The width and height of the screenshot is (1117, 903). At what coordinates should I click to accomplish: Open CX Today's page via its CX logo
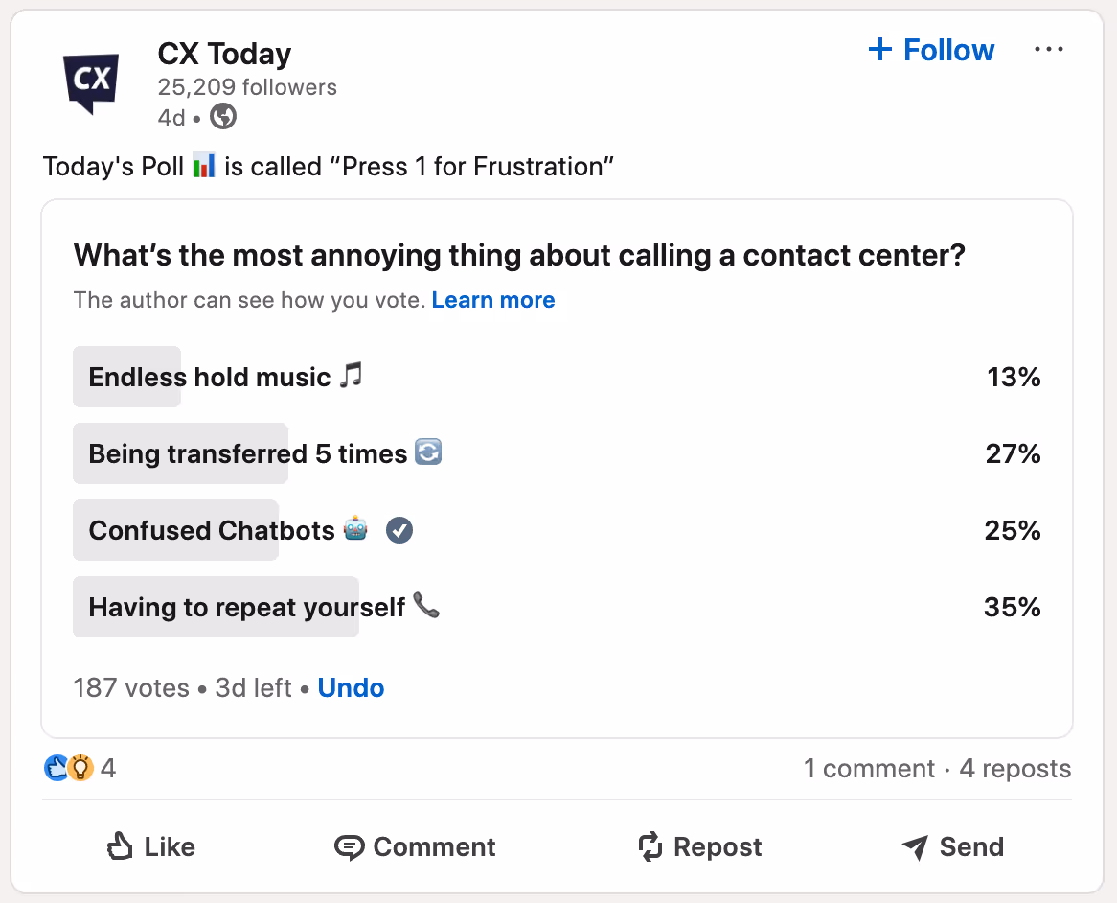[x=91, y=82]
